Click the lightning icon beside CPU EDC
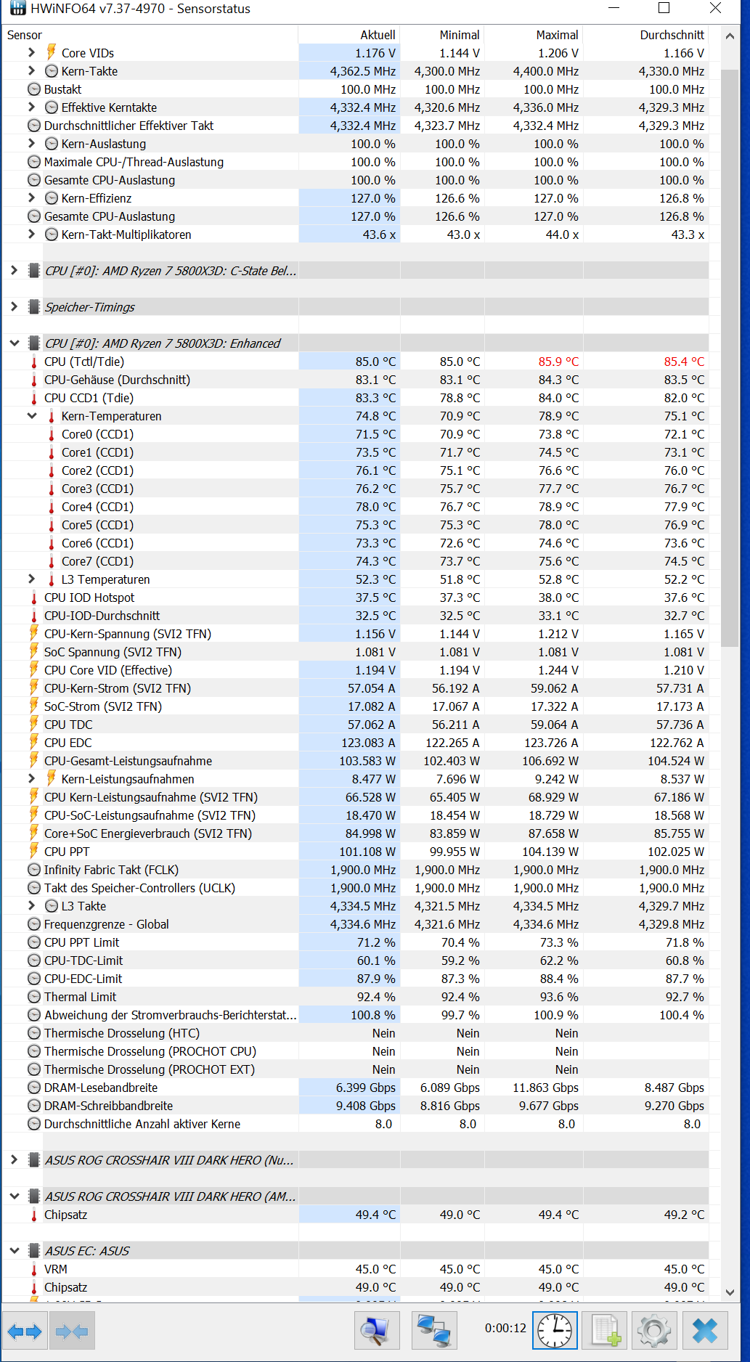Screen dimensions: 750x1362 point(34,742)
